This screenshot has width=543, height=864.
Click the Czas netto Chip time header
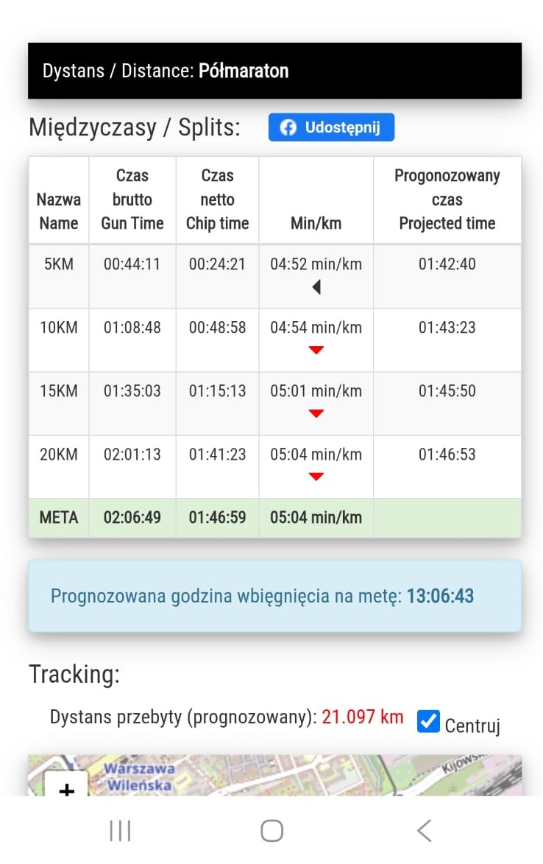pos(217,200)
